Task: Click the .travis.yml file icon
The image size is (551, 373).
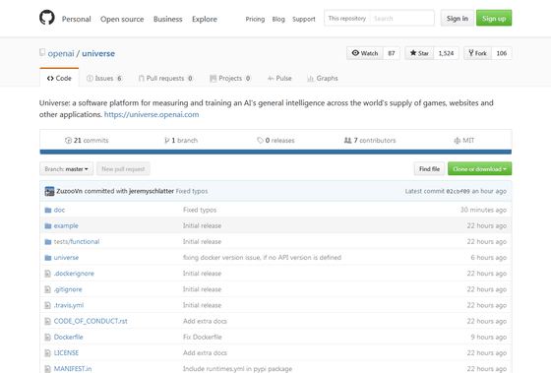Action: click(48, 305)
